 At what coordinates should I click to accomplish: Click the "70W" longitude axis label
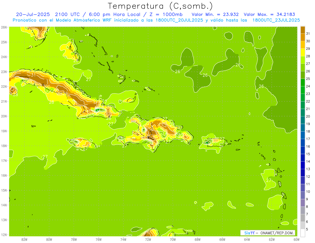pos(173,239)
